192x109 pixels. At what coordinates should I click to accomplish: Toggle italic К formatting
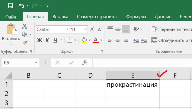point(47,40)
